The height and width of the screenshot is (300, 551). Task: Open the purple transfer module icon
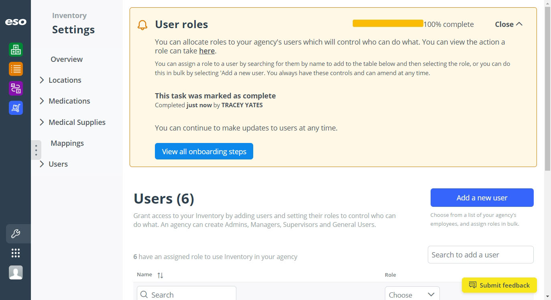[16, 88]
